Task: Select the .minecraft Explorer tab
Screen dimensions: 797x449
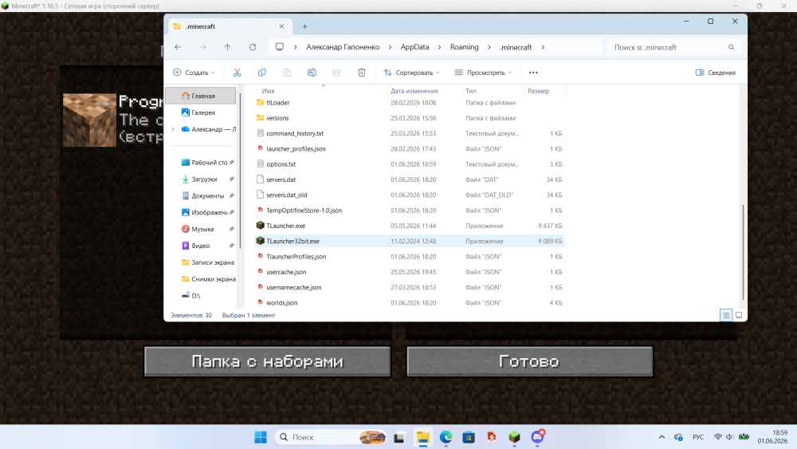Action: coord(228,26)
